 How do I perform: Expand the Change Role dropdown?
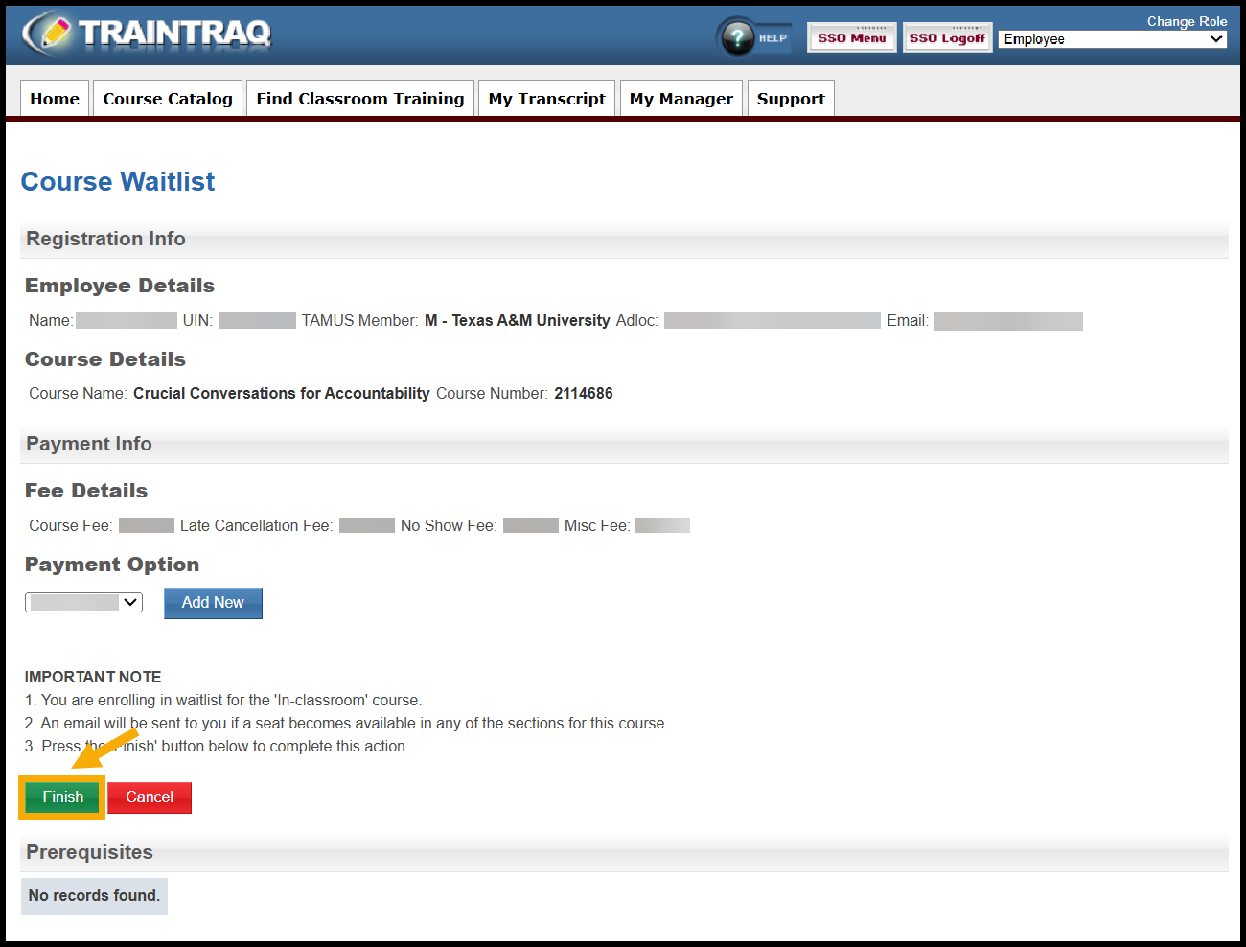(x=1112, y=39)
